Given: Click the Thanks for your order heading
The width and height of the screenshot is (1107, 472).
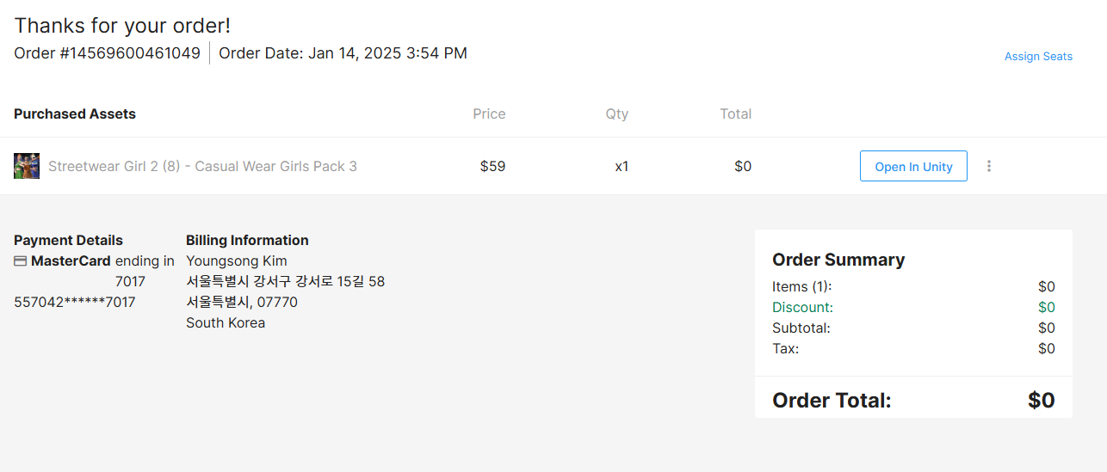Looking at the screenshot, I should [x=122, y=26].
